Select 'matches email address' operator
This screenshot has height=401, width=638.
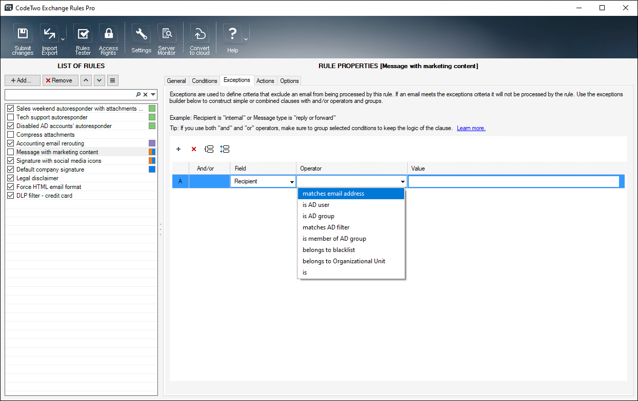[351, 194]
